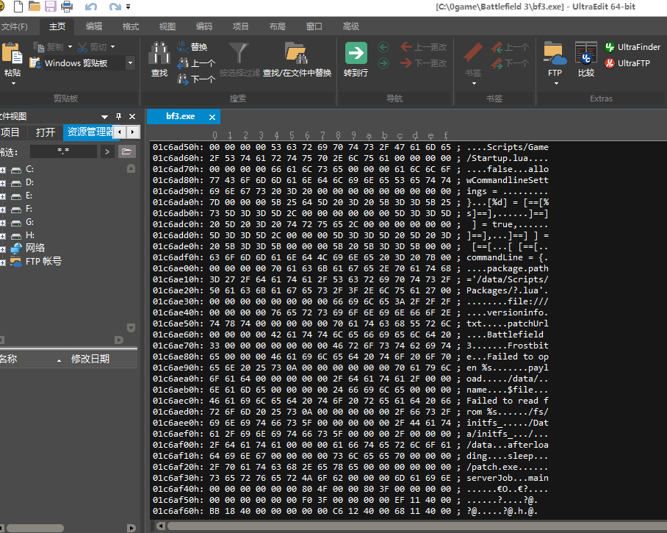
Task: Select the bf3.exe document tab
Action: click(181, 116)
